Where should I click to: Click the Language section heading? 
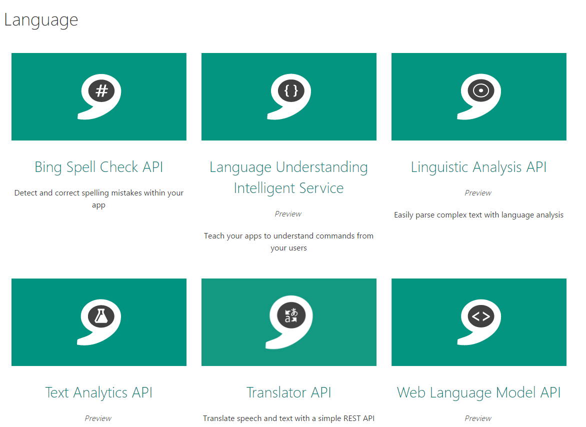click(x=41, y=20)
